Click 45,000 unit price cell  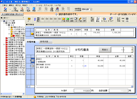[98, 61]
